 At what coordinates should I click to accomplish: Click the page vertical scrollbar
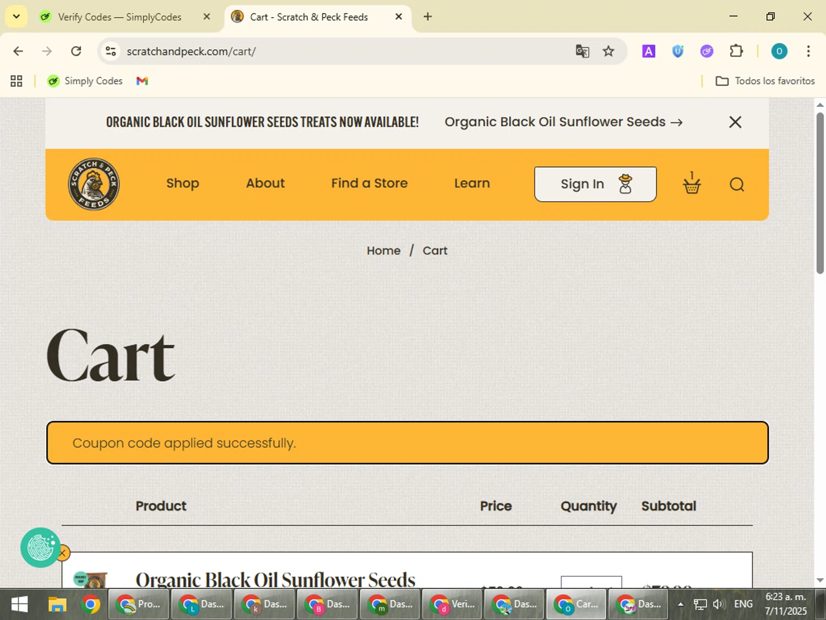click(x=820, y=193)
